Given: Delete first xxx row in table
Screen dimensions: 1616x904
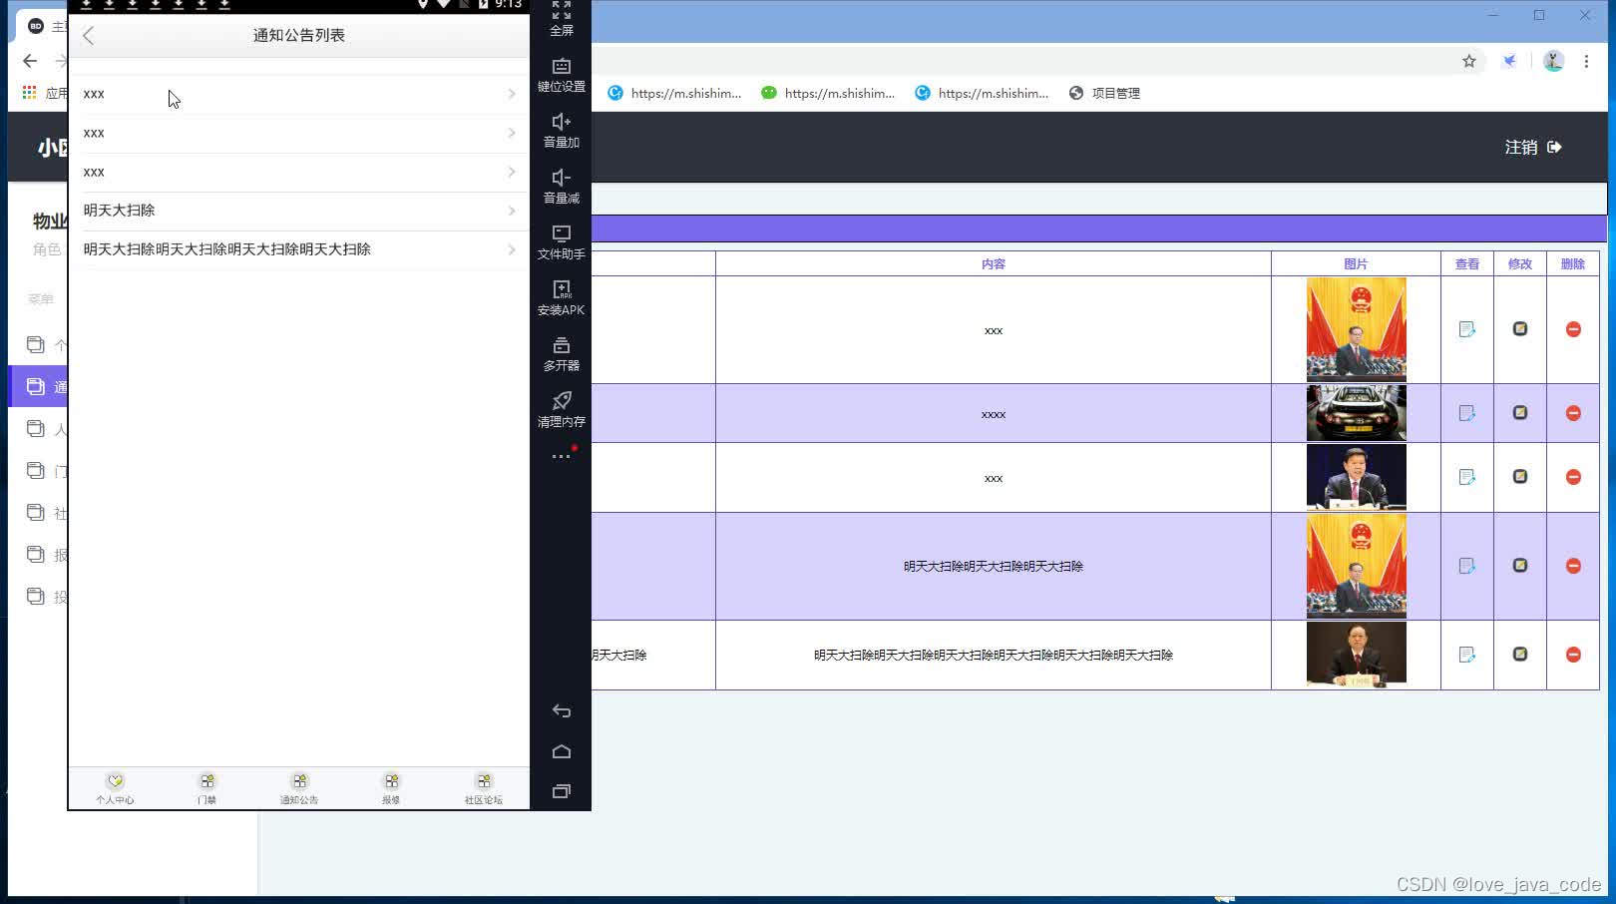Looking at the screenshot, I should (x=1573, y=329).
